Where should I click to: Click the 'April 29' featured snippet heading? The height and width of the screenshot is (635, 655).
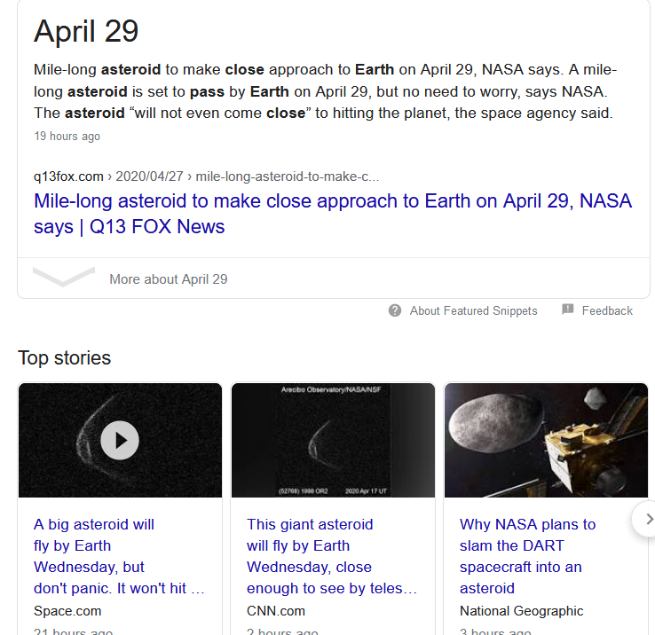pos(86,31)
